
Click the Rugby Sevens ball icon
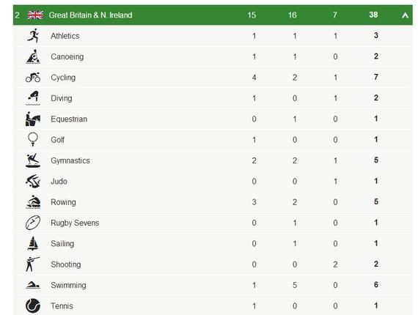tap(33, 223)
